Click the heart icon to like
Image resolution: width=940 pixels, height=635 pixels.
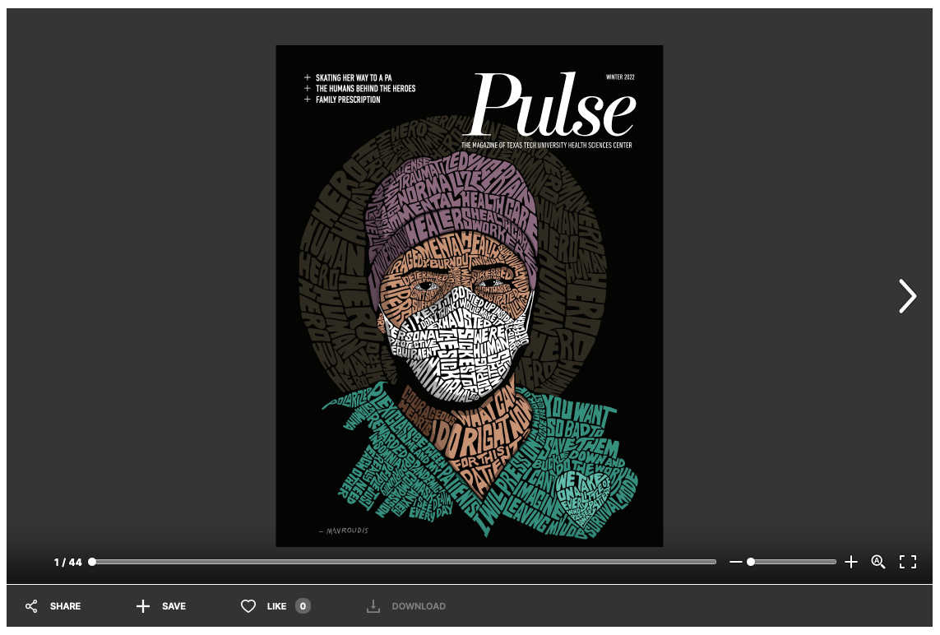coord(248,606)
